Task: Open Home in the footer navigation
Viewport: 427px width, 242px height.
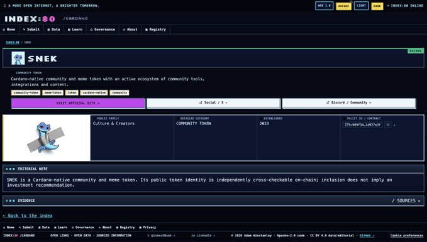Action: click(9, 228)
